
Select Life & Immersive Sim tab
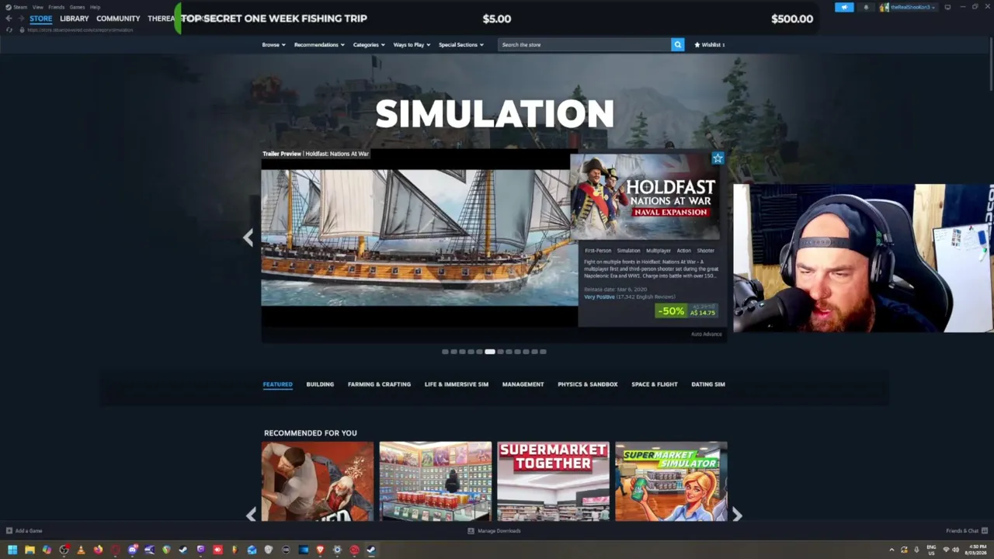456,384
